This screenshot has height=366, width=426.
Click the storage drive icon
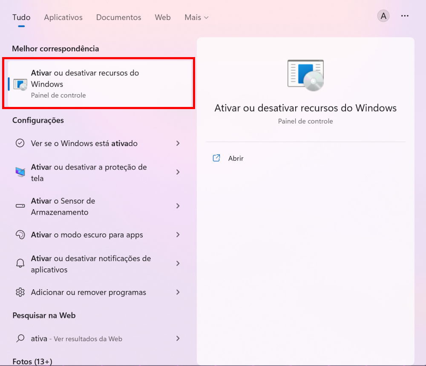pos(20,206)
